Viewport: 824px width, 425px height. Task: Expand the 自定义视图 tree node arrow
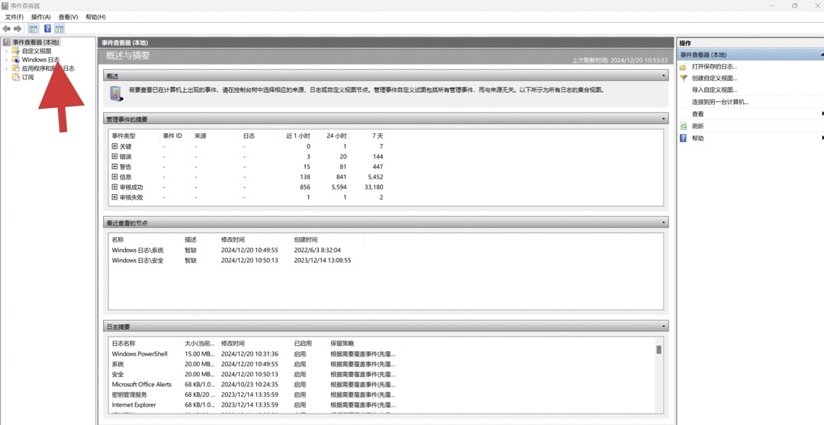tap(7, 51)
